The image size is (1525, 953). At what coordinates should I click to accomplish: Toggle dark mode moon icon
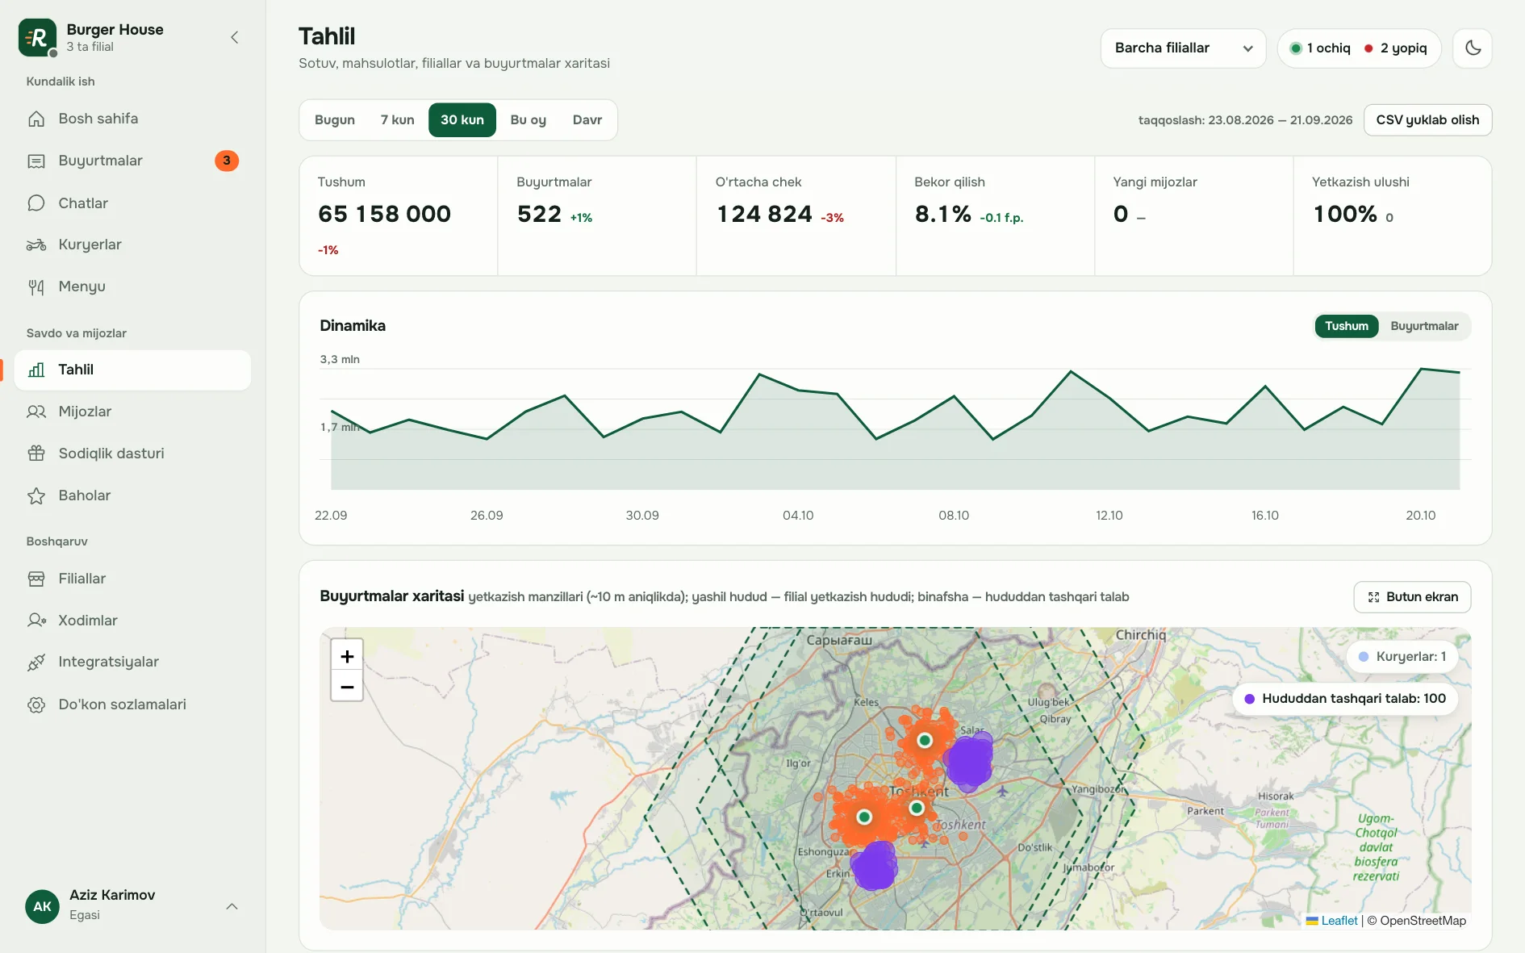click(x=1473, y=48)
